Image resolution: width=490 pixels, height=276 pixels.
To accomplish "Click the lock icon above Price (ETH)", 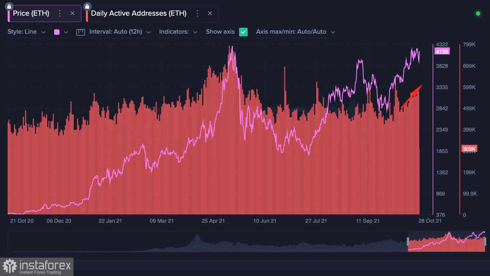I will [9, 7].
